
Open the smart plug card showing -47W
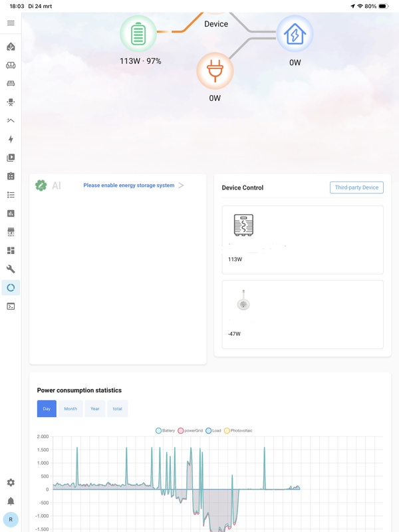(x=303, y=315)
